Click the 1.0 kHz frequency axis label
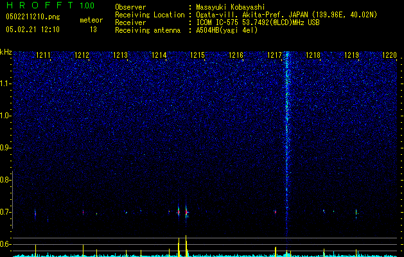404x257 pixels. coord(4,116)
